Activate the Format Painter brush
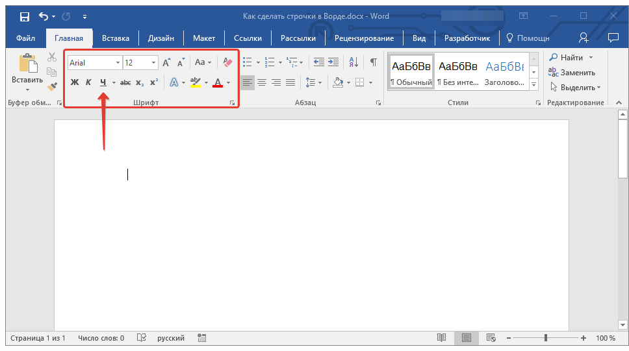This screenshot has width=629, height=351. [52, 86]
